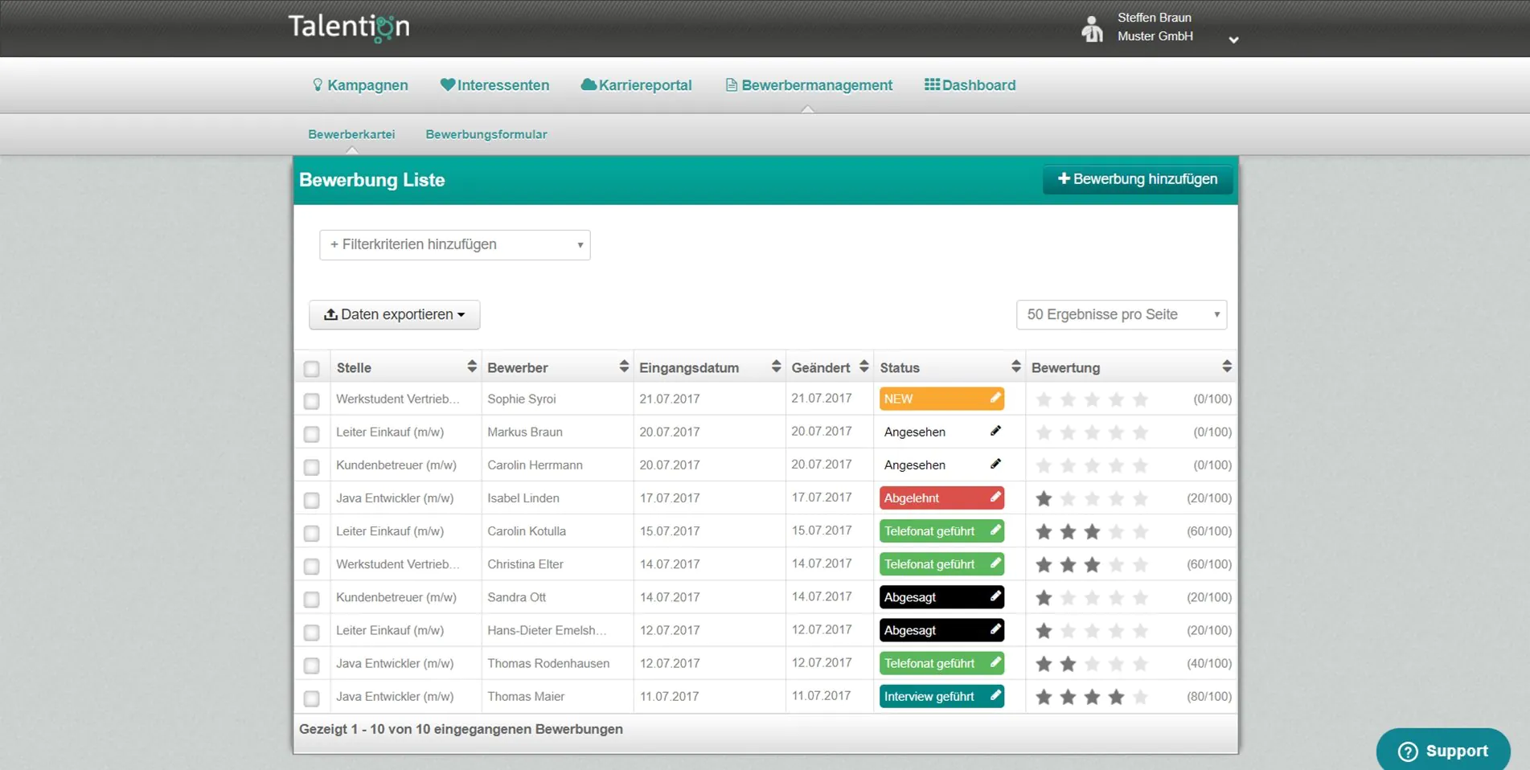Expand user account menu chevron

(x=1233, y=39)
